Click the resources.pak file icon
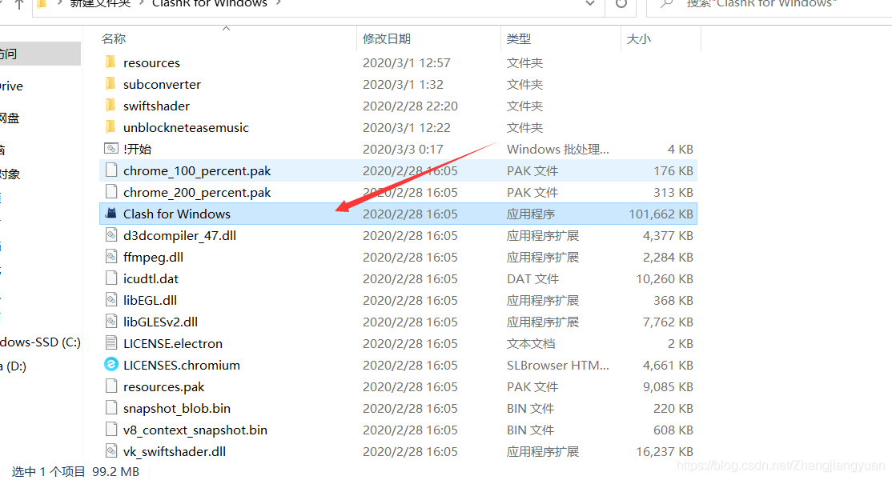This screenshot has height=480, width=892. click(x=111, y=386)
